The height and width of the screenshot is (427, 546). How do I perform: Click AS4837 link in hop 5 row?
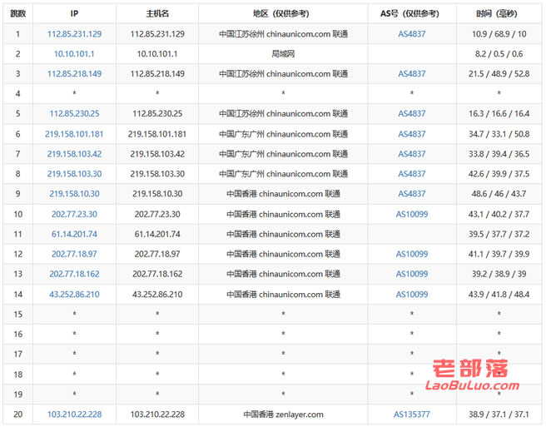[412, 113]
